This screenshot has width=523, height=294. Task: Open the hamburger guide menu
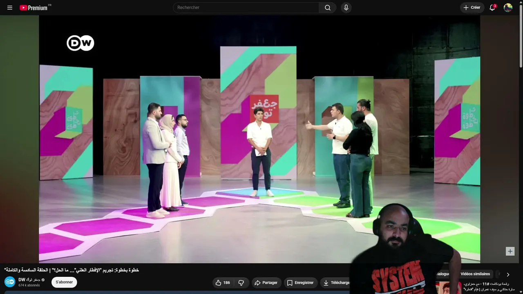pyautogui.click(x=10, y=8)
